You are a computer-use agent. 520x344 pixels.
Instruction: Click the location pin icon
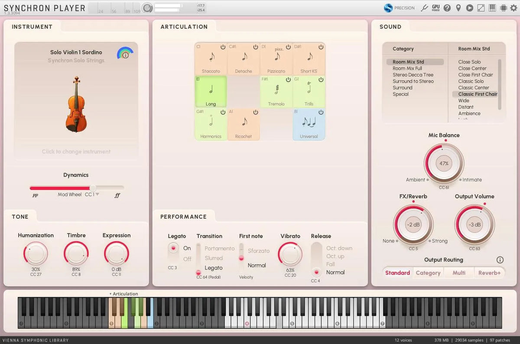[x=458, y=8]
